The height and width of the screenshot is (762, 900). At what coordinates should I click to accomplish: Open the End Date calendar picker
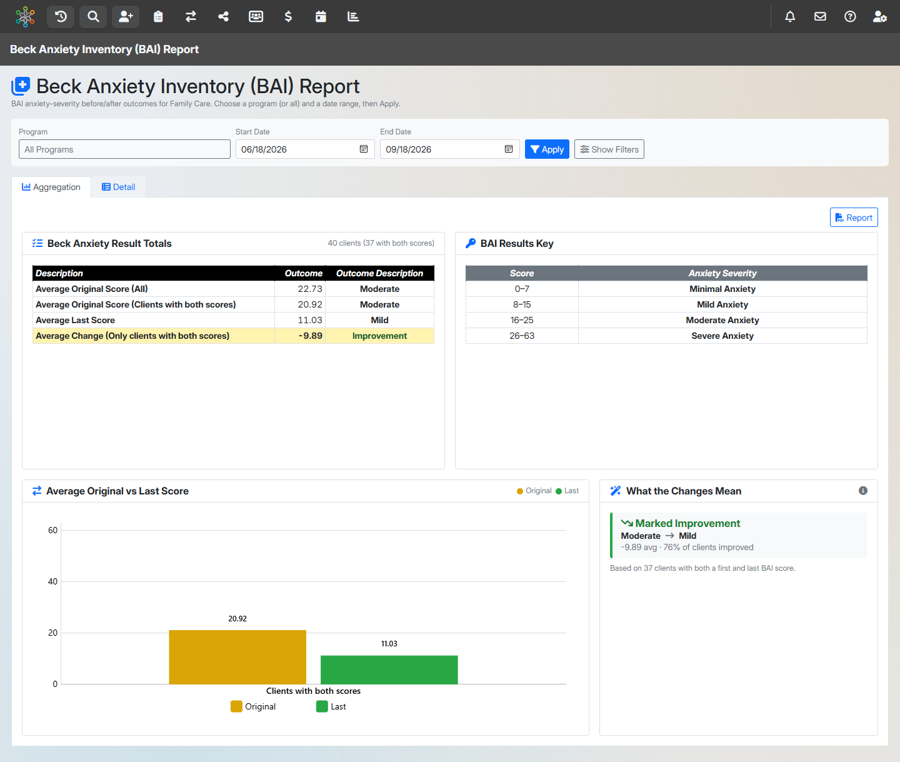[x=509, y=149]
